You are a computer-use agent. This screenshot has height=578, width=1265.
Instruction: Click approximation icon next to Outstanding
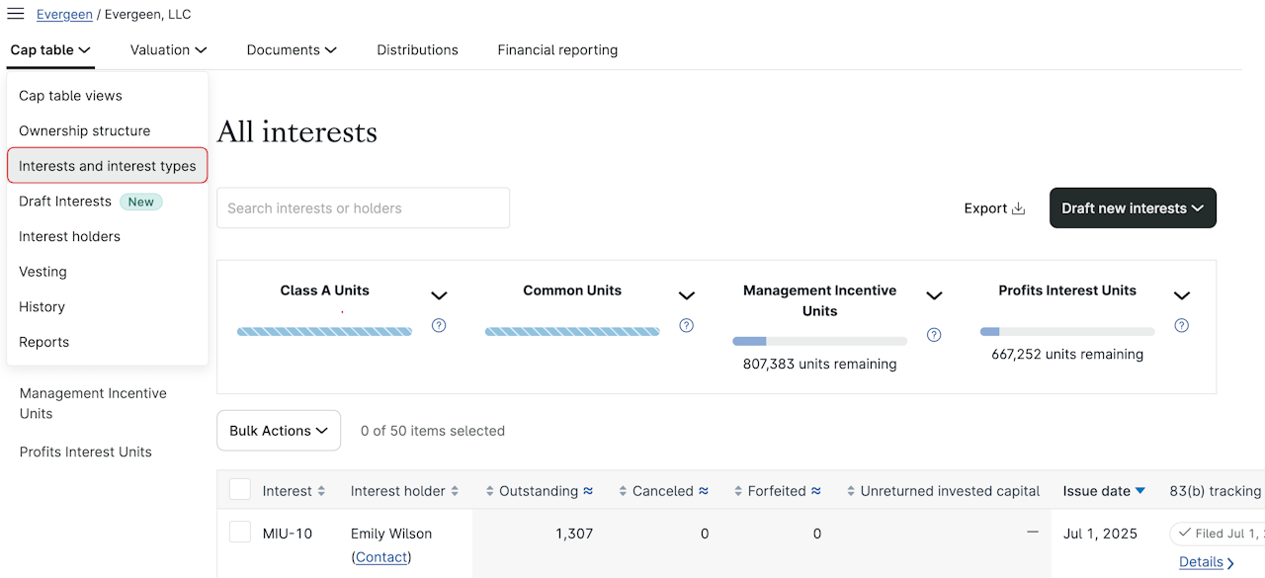588,491
